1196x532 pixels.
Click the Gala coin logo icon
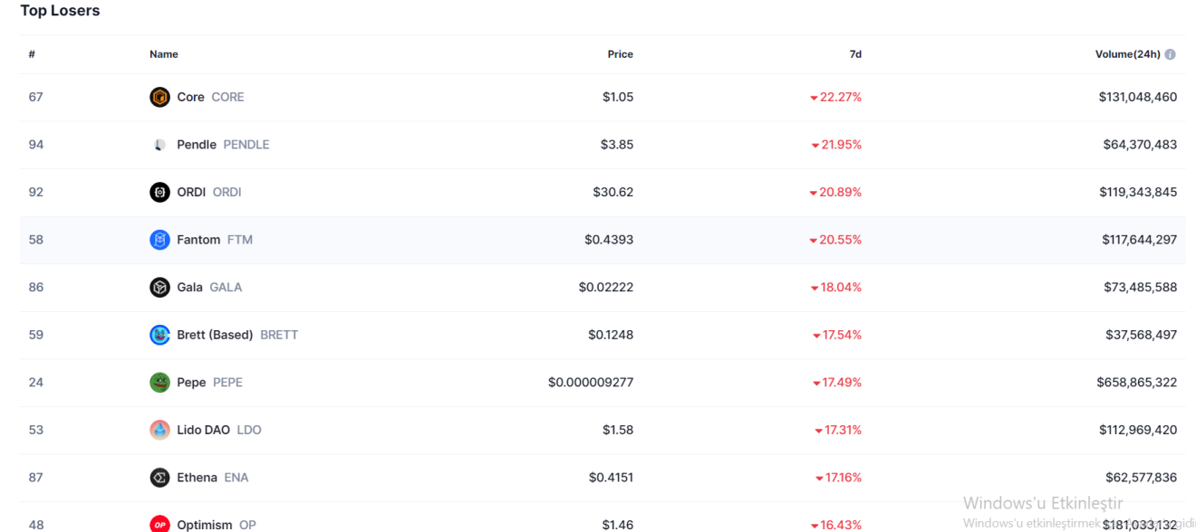point(159,288)
